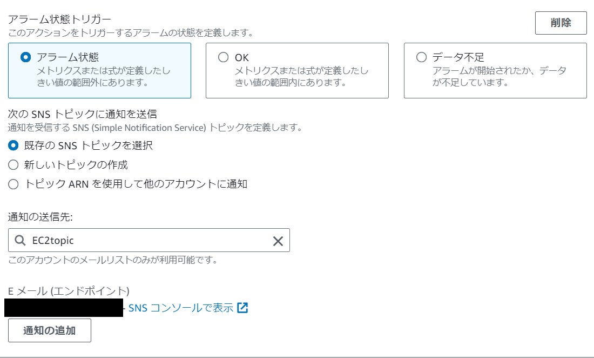Click the 通知の追加 button
Image resolution: width=594 pixels, height=358 pixels.
tap(50, 330)
